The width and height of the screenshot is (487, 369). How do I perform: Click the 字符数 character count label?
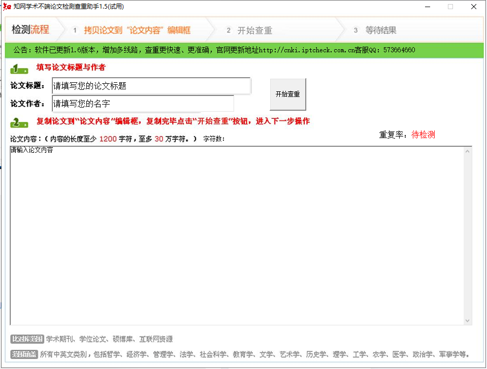pyautogui.click(x=214, y=139)
